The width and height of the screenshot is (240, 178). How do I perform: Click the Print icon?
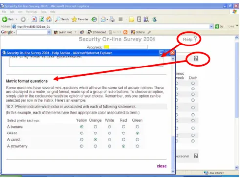pyautogui.click(x=112, y=19)
